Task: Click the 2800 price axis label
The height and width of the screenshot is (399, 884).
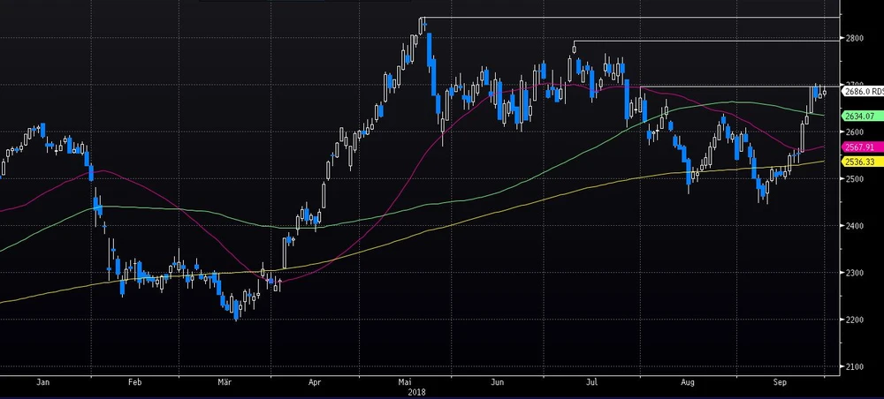Action: click(855, 39)
